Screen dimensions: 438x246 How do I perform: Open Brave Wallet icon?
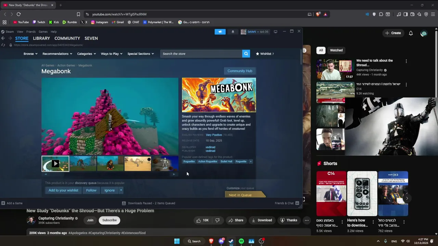click(412, 14)
